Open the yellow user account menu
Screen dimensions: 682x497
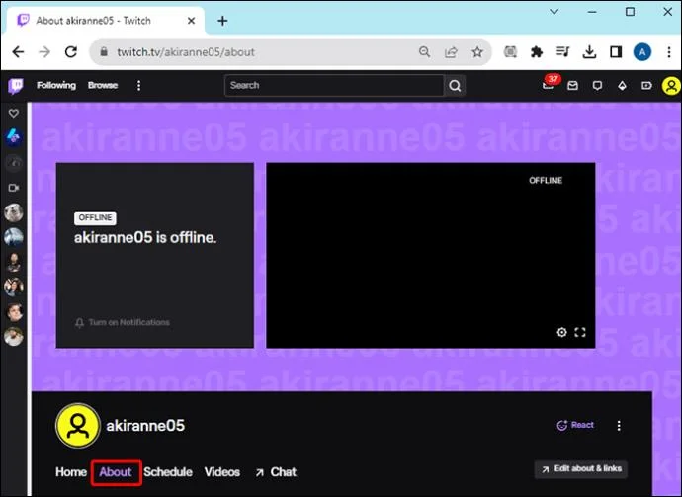(x=671, y=86)
